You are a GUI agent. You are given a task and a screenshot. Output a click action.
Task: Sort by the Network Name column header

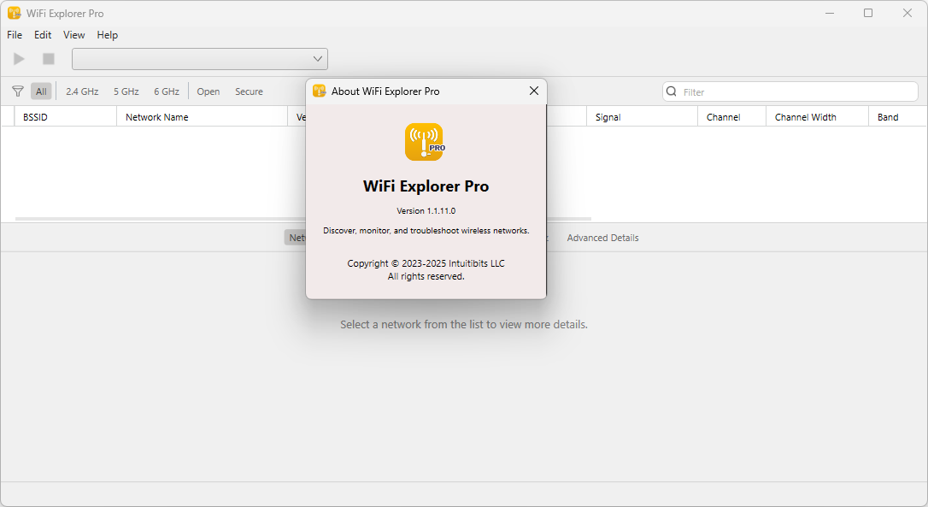(202, 116)
